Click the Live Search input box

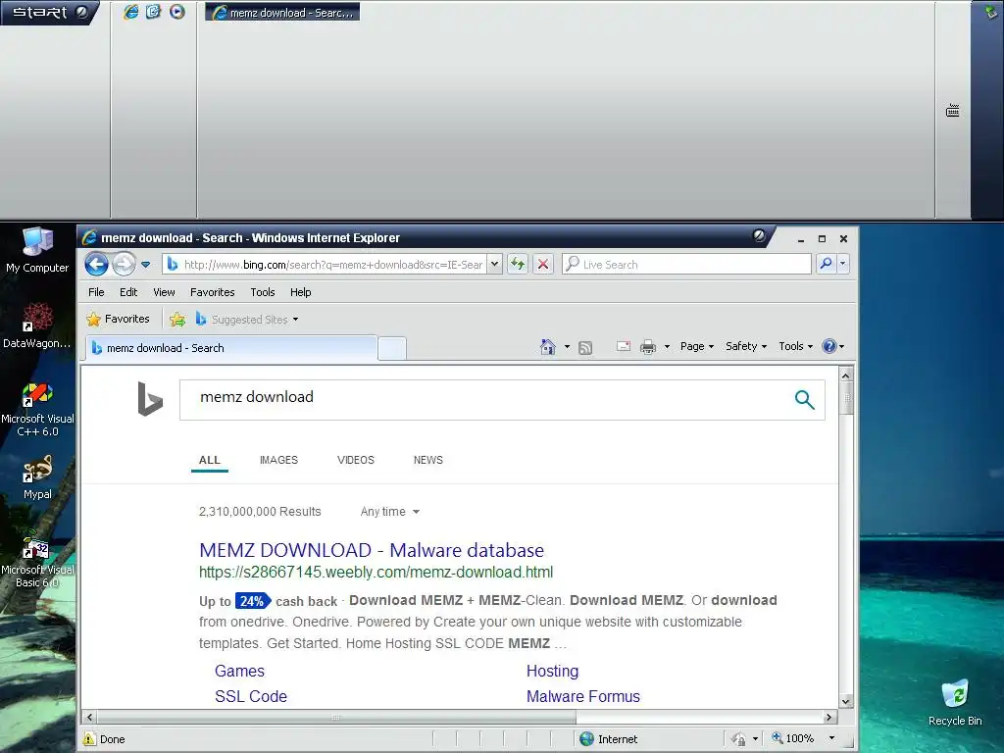[x=686, y=265]
